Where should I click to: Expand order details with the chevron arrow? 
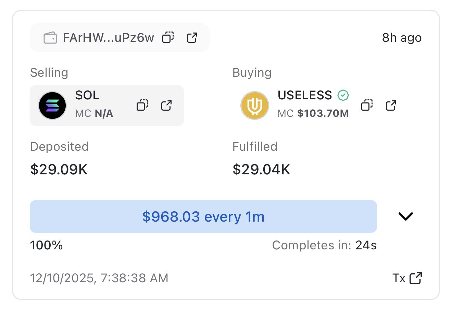coord(406,216)
